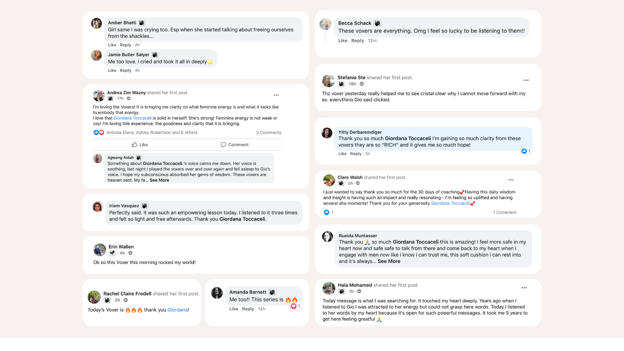
Task: Click thumbs-up reaction icon on Yitty's comment
Action: pyautogui.click(x=524, y=151)
